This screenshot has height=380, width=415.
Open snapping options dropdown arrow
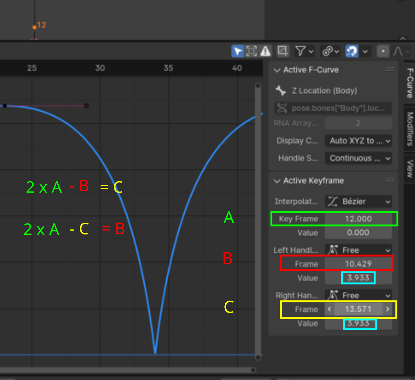(365, 51)
